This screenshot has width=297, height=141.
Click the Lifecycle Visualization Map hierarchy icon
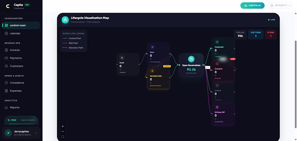tap(65, 20)
